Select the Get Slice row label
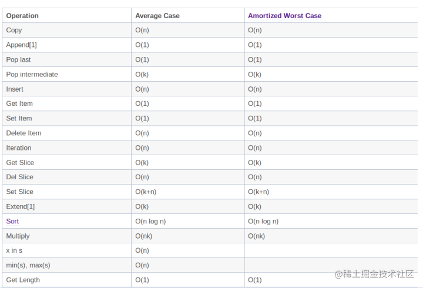 (x=20, y=162)
